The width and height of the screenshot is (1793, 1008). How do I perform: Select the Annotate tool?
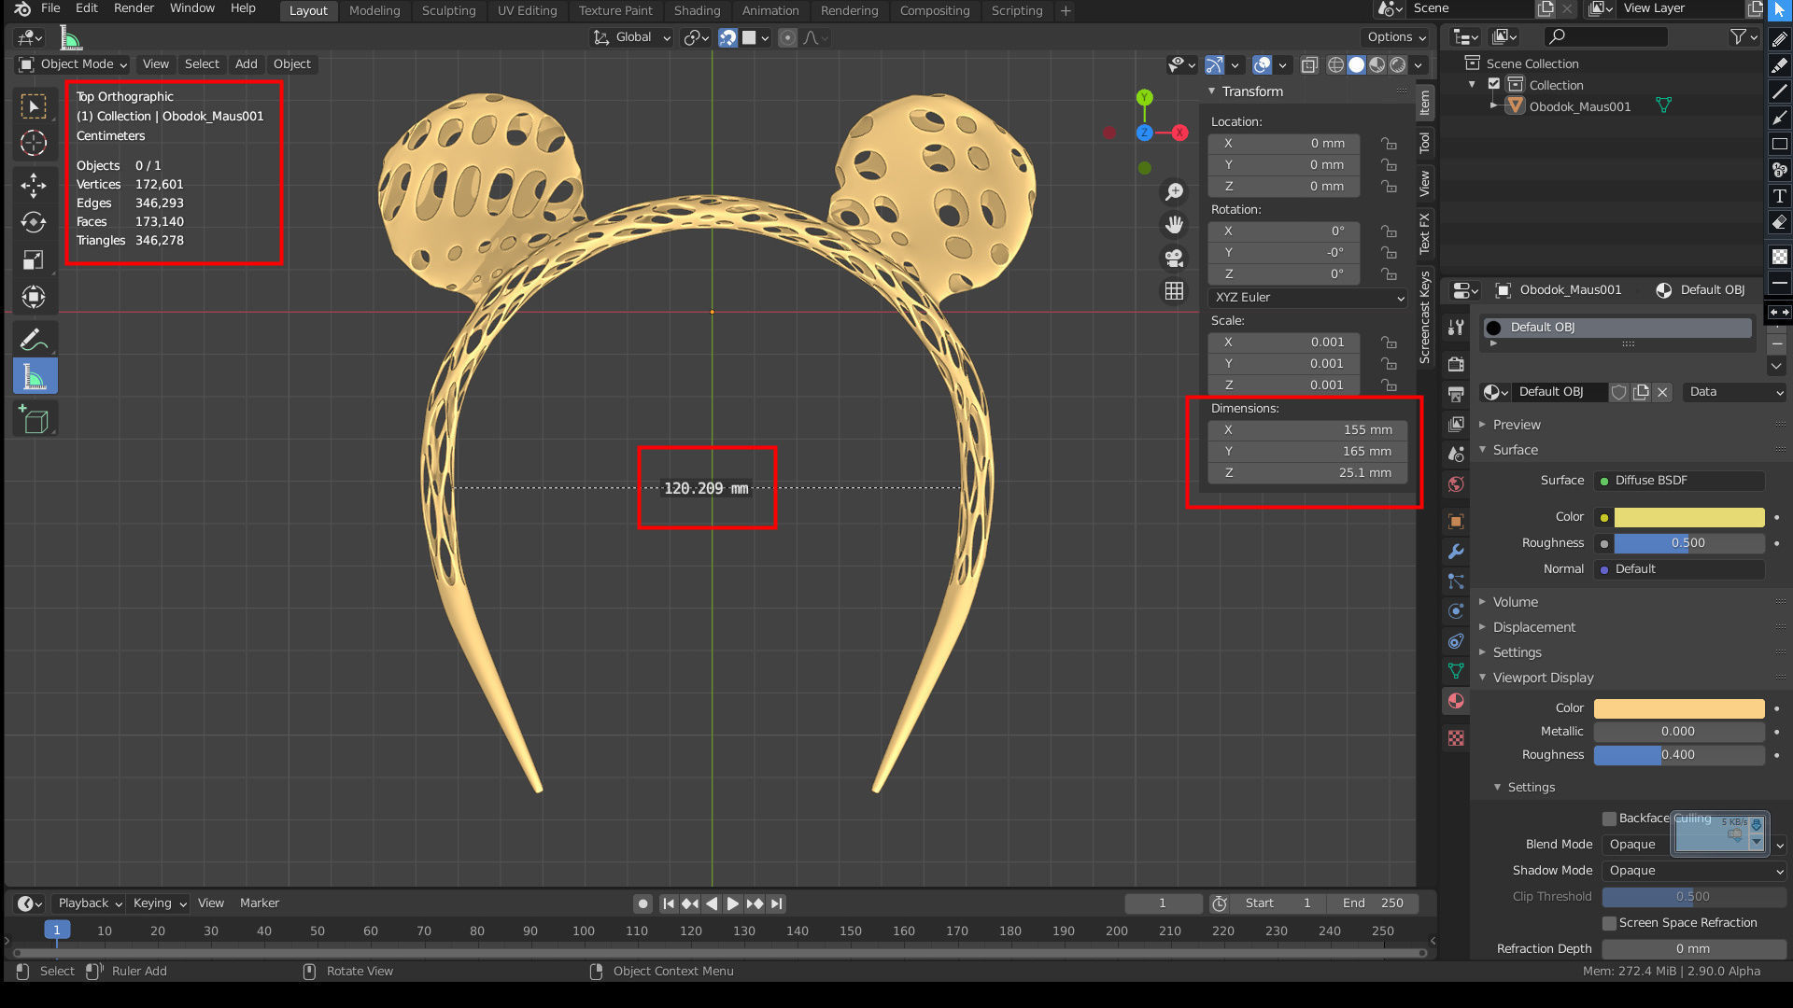[35, 340]
